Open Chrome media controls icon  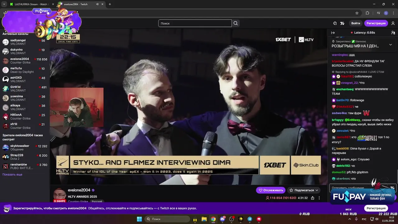(x=378, y=13)
